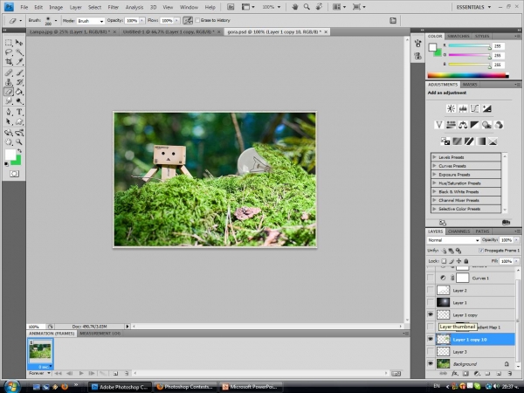Select the Dodge tool
Image resolution: width=524 pixels, height=393 pixels.
click(19, 101)
